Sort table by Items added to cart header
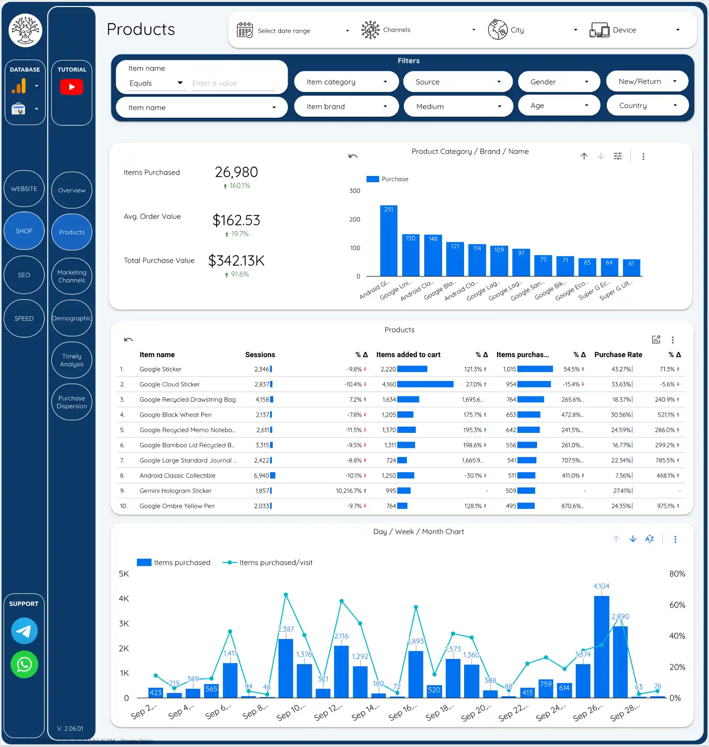The image size is (709, 747). tap(408, 354)
